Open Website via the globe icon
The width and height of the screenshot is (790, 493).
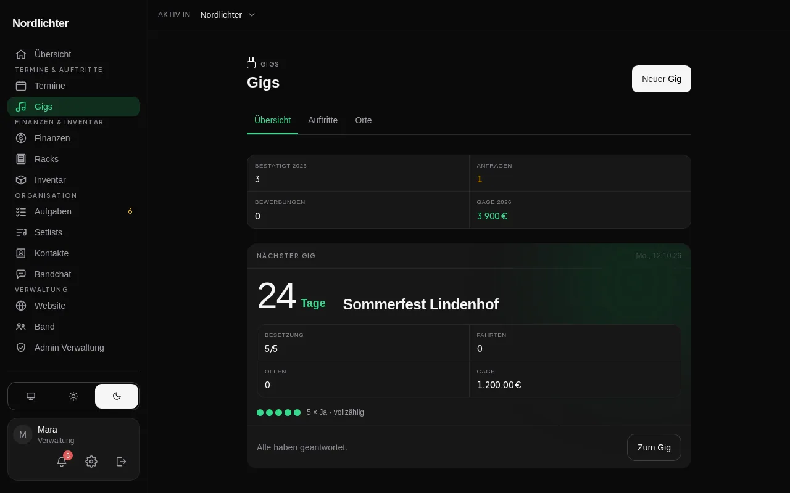tap(21, 306)
